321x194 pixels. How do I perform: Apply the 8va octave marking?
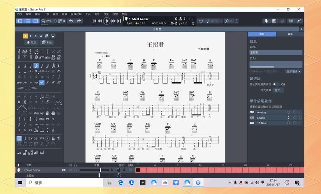click(x=42, y=57)
